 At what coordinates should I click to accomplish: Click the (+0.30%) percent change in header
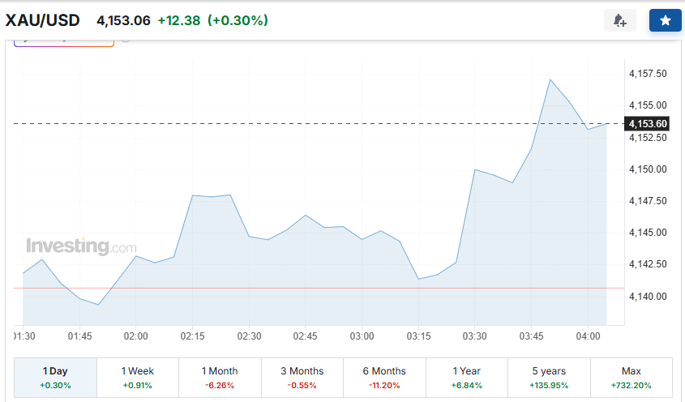click(238, 20)
